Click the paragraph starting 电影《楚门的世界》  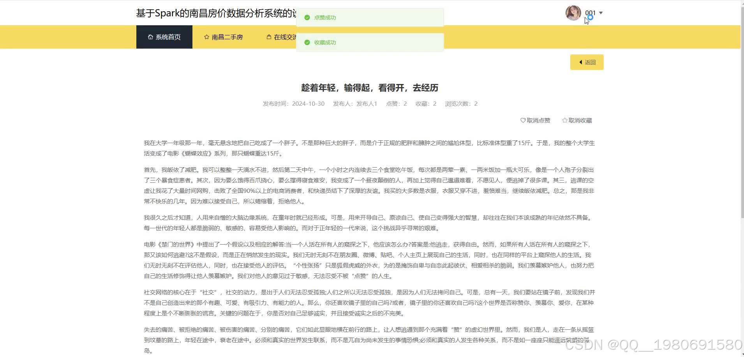(x=369, y=260)
